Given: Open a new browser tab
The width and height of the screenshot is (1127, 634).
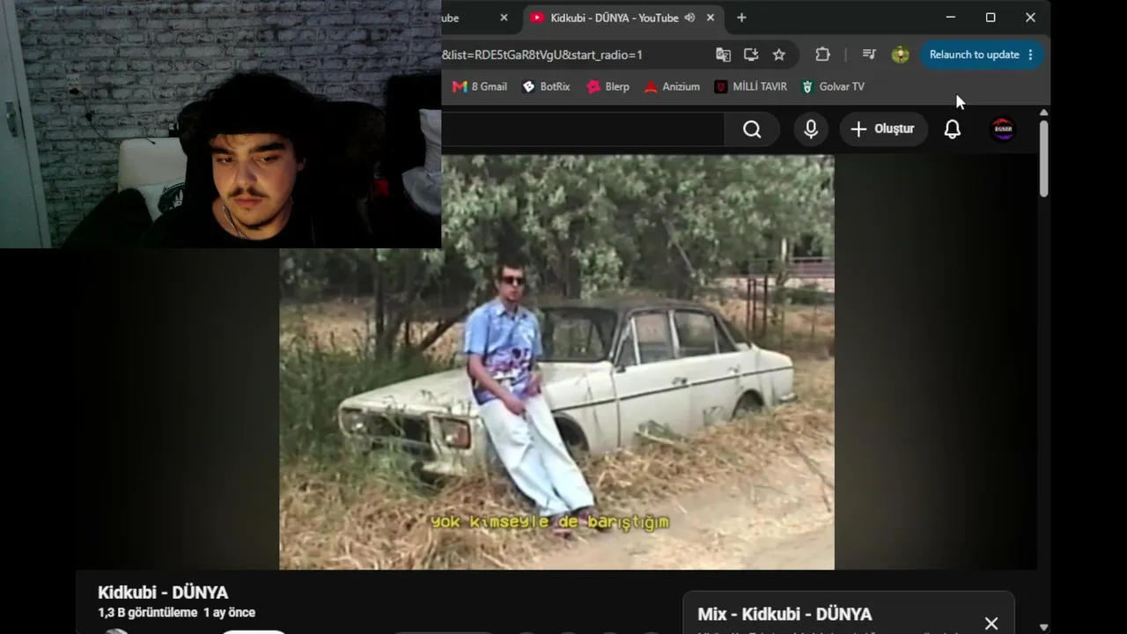Looking at the screenshot, I should tap(741, 18).
